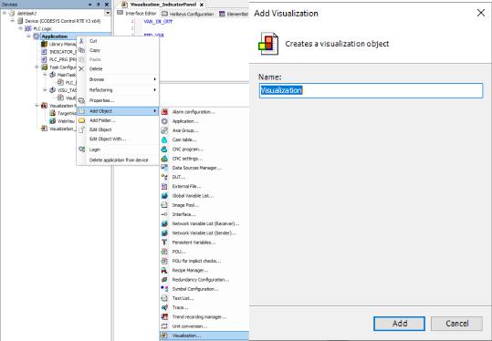
Task: Click the Recipe Manager icon
Action: 164,270
